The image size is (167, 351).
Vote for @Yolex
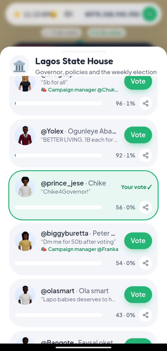pos(138,135)
